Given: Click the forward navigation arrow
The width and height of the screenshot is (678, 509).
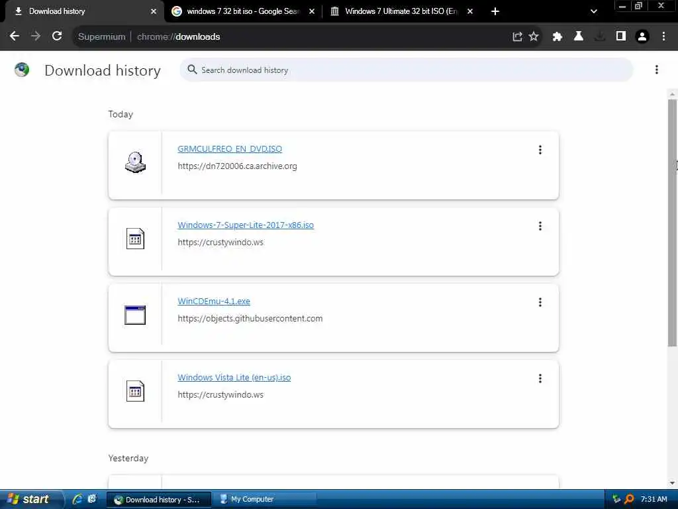Looking at the screenshot, I should point(36,36).
